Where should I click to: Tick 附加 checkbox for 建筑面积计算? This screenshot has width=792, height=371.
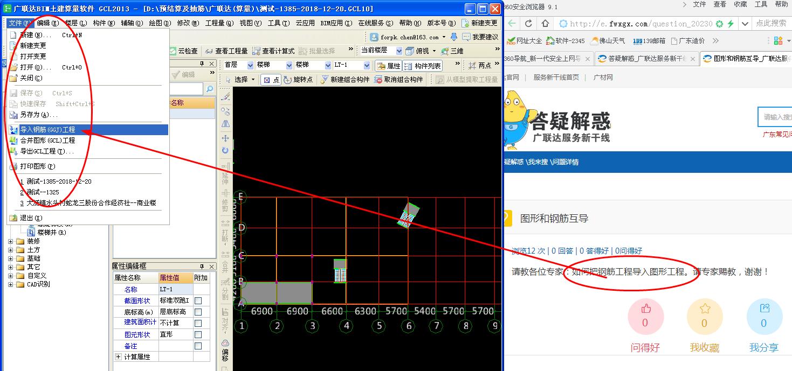point(198,323)
